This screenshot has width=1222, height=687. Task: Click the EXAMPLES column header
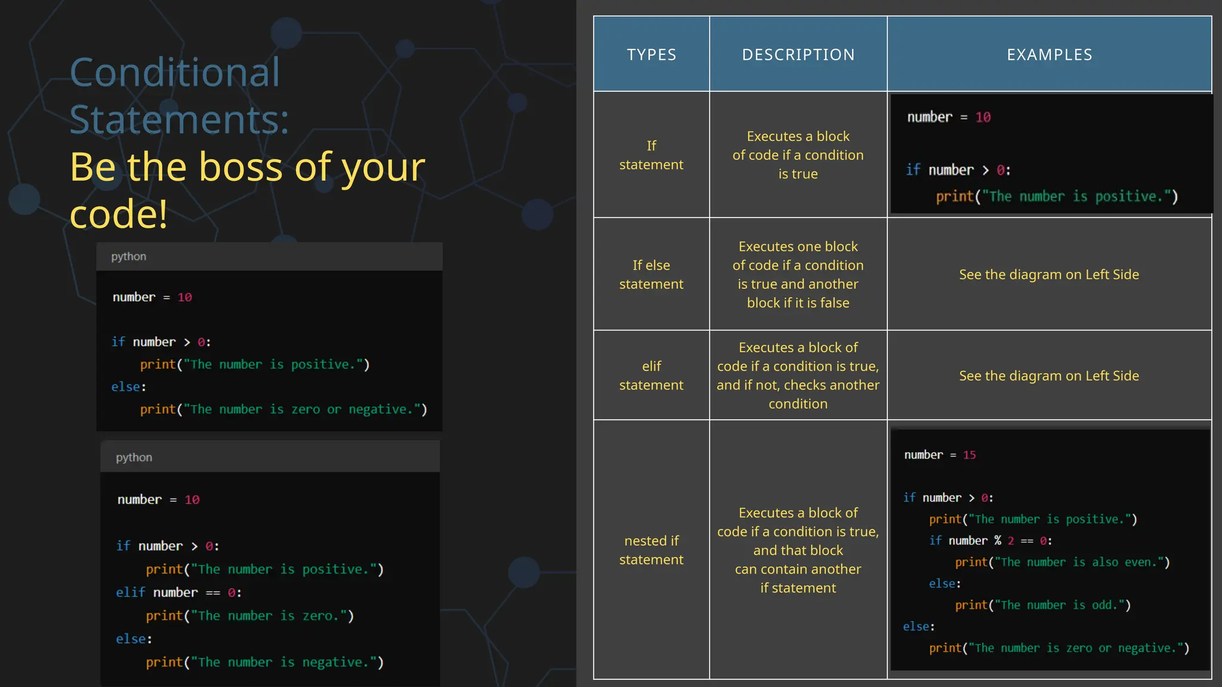[x=1049, y=55]
